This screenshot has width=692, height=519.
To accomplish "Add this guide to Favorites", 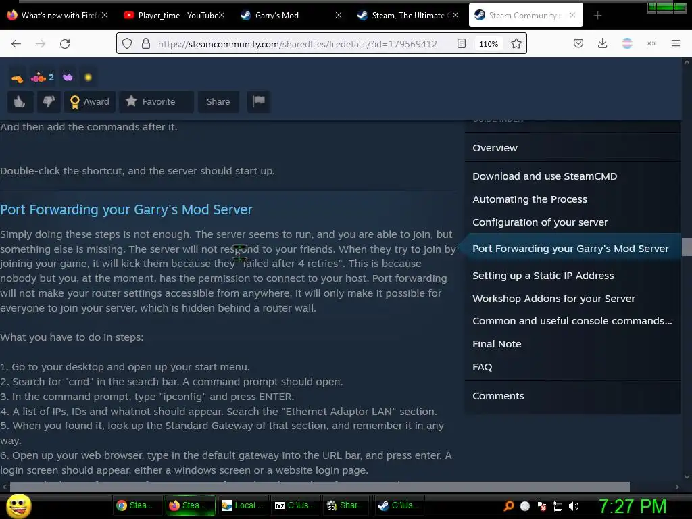I will 156,101.
